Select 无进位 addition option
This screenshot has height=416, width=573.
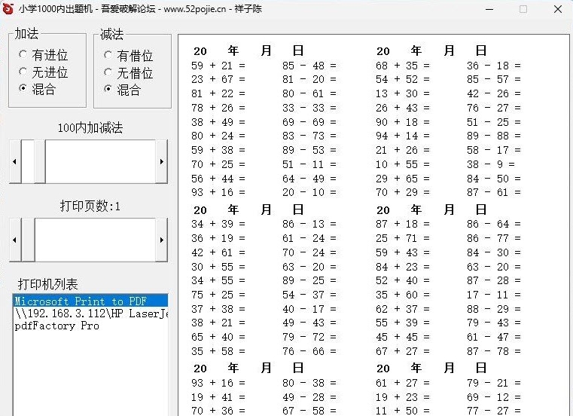click(43, 72)
